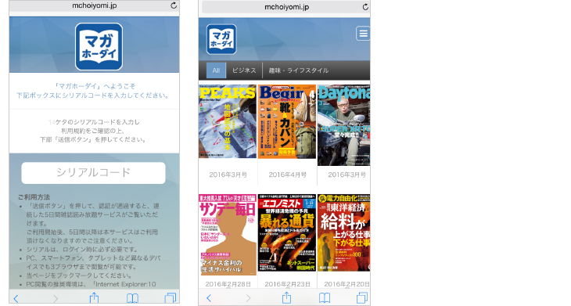Select the ご利用方法 heading
Screen dimensions: 571x306
(34, 197)
